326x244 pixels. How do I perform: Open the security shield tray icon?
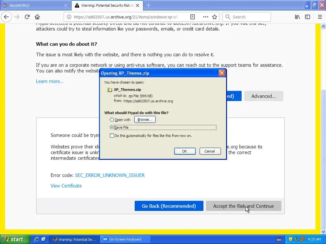(291, 240)
